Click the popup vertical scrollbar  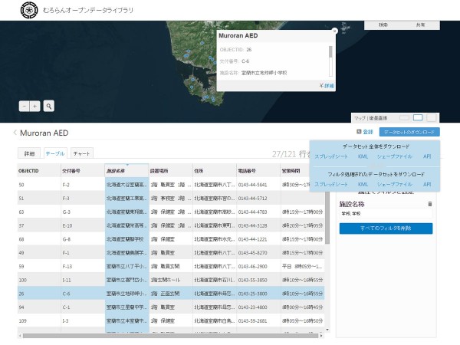click(x=331, y=52)
